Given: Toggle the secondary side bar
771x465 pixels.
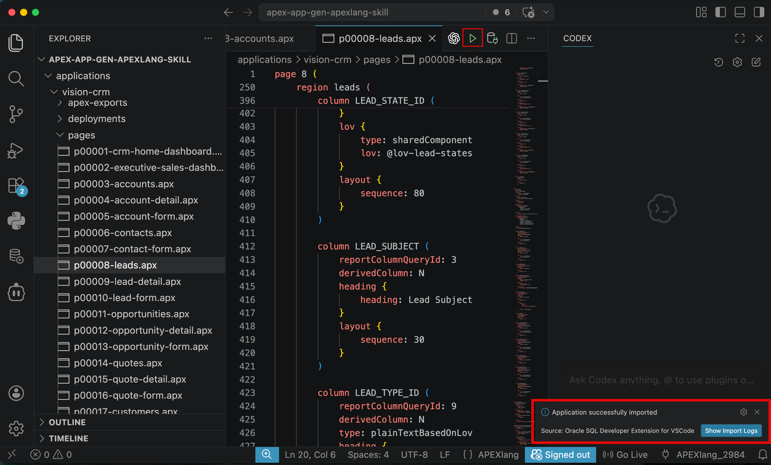Looking at the screenshot, I should coord(760,12).
